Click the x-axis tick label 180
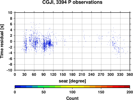This screenshot has height=100, width=133. 72,74
